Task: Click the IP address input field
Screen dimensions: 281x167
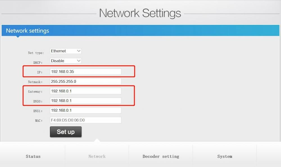Action: click(x=85, y=72)
